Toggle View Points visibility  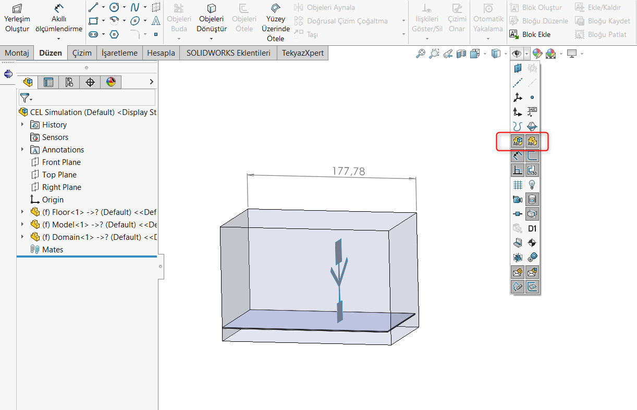tap(532, 97)
